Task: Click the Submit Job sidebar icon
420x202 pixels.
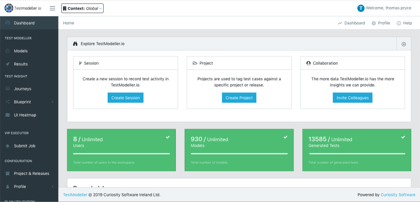Action: click(8, 146)
